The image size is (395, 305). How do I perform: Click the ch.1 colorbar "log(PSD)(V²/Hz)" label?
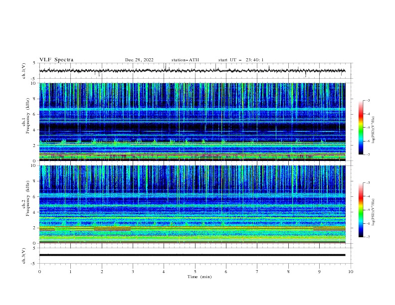pos(373,130)
